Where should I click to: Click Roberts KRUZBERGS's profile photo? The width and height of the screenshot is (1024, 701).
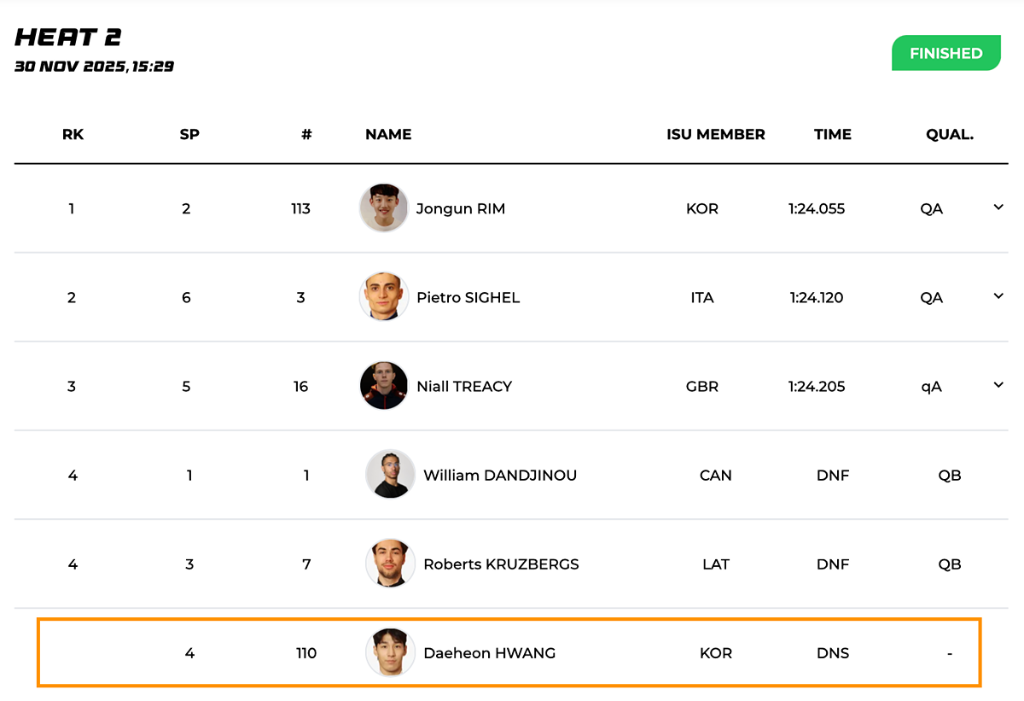(391, 564)
